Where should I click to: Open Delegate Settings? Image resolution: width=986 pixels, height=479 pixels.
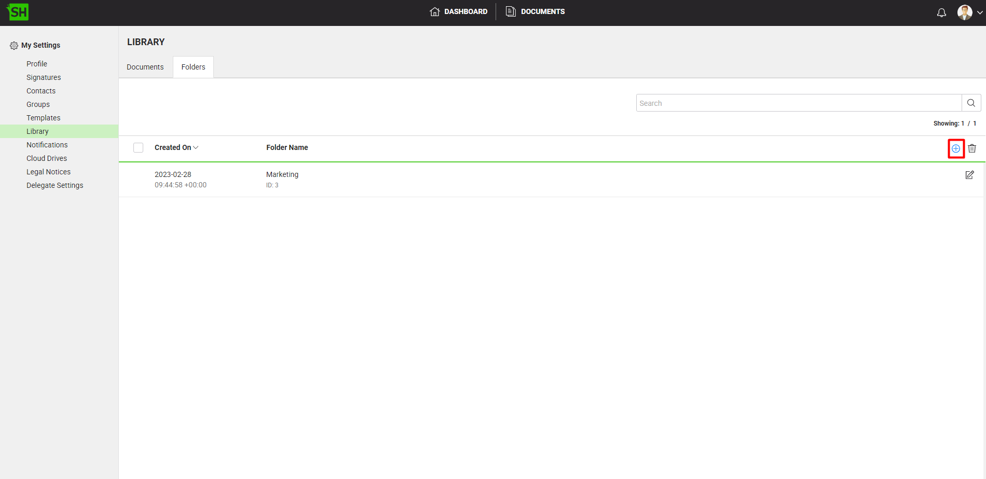coord(54,185)
